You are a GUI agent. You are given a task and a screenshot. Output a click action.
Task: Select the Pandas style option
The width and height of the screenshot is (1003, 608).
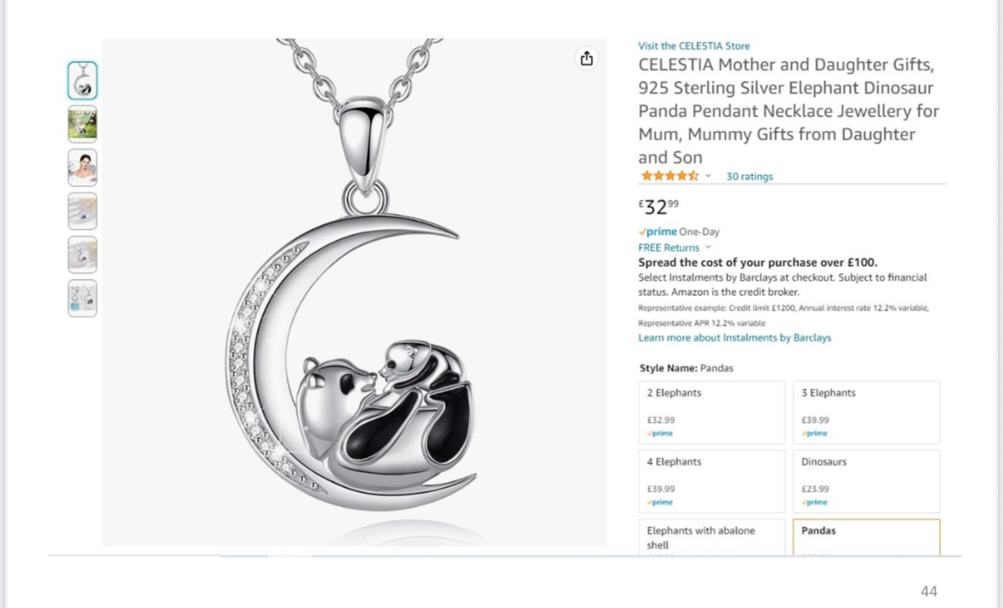point(866,537)
